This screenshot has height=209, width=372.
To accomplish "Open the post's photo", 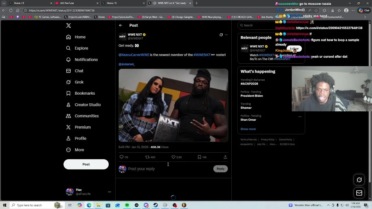I will (173, 105).
